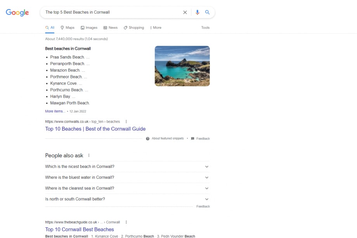Select the Maps pin icon
The image size is (357, 238).
click(61, 28)
